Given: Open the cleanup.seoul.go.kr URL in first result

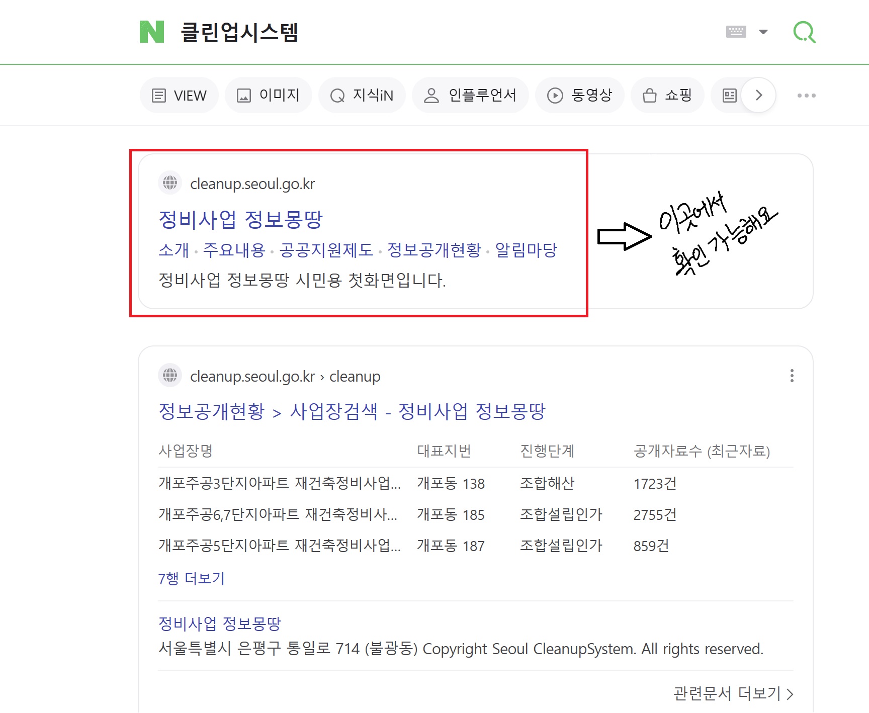Looking at the screenshot, I should [252, 184].
